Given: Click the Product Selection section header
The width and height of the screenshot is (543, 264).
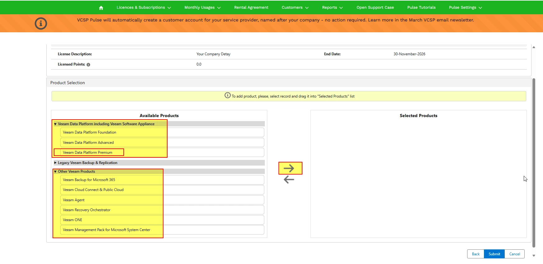Looking at the screenshot, I should click(67, 83).
